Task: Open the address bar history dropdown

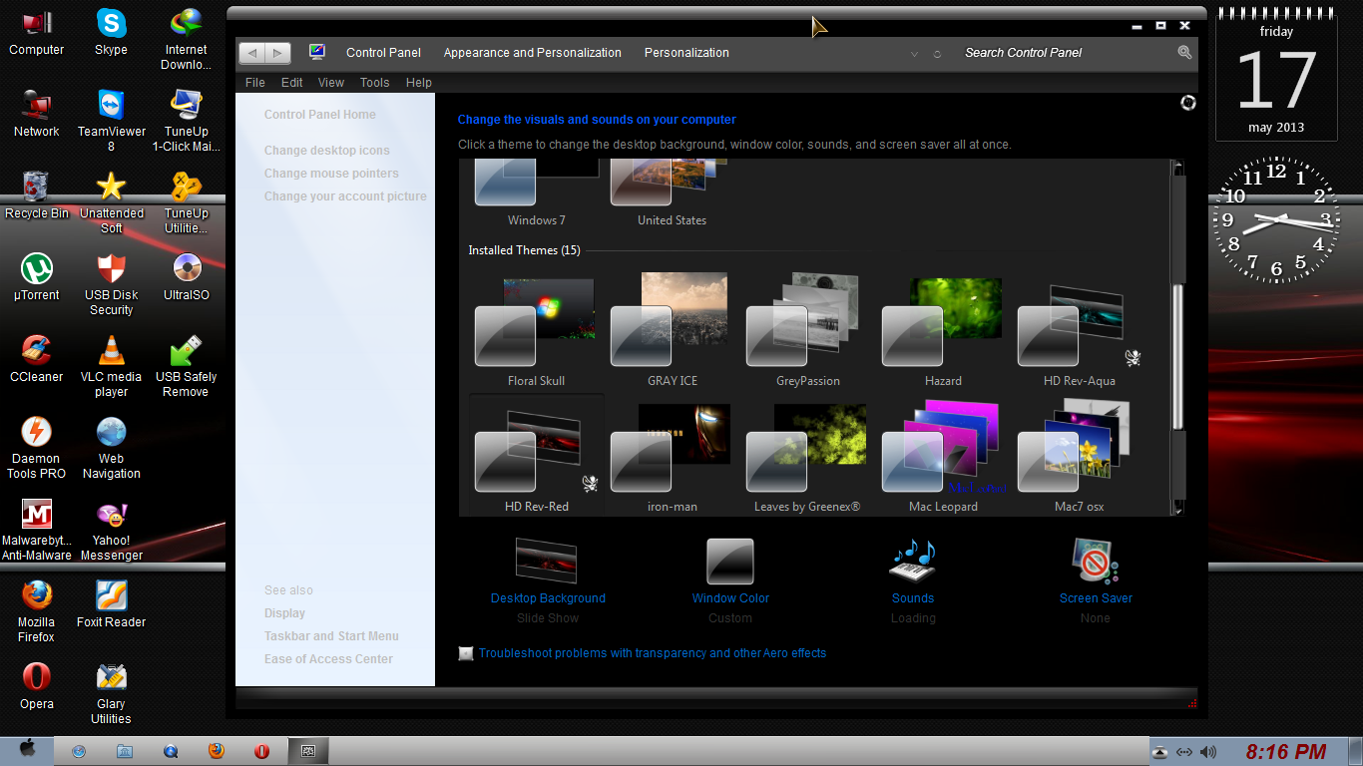Action: tap(914, 54)
